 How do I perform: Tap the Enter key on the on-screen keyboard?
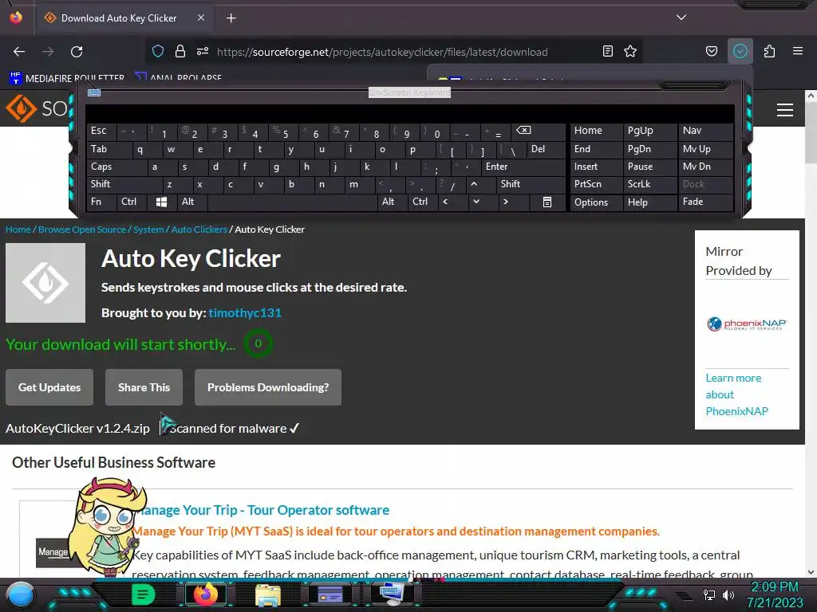523,167
